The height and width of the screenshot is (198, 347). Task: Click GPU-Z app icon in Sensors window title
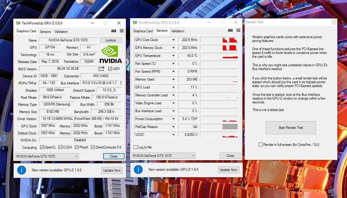(135, 22)
